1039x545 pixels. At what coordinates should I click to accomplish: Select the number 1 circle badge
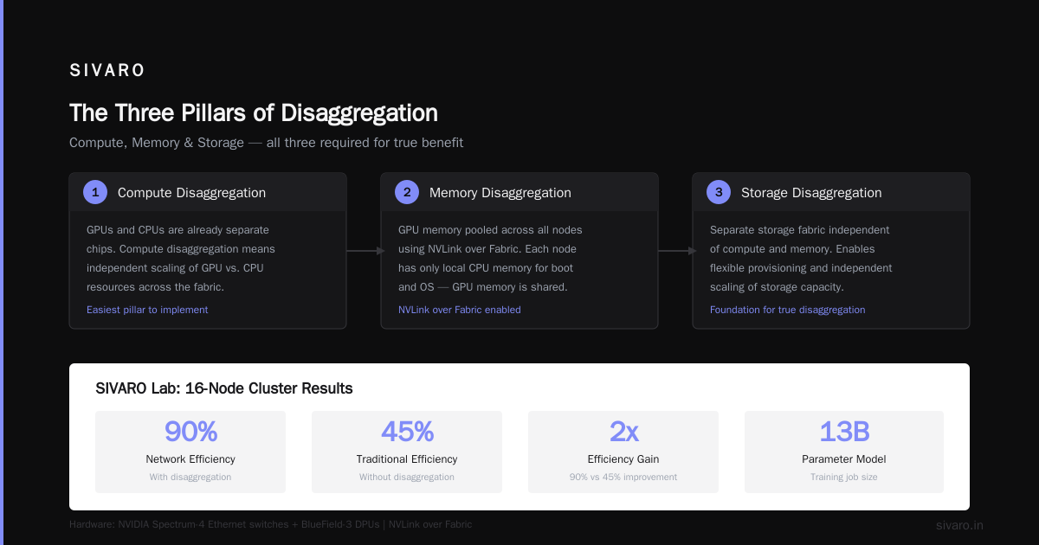(95, 192)
